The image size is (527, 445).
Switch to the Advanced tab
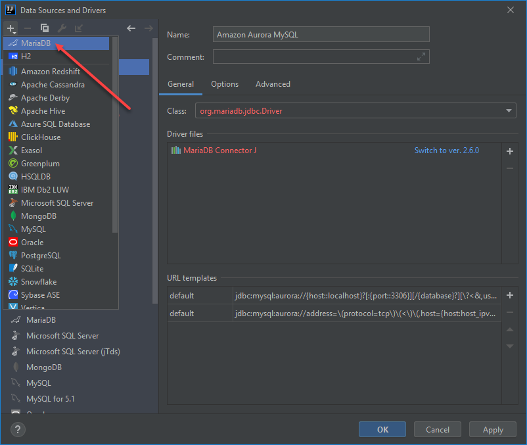273,84
